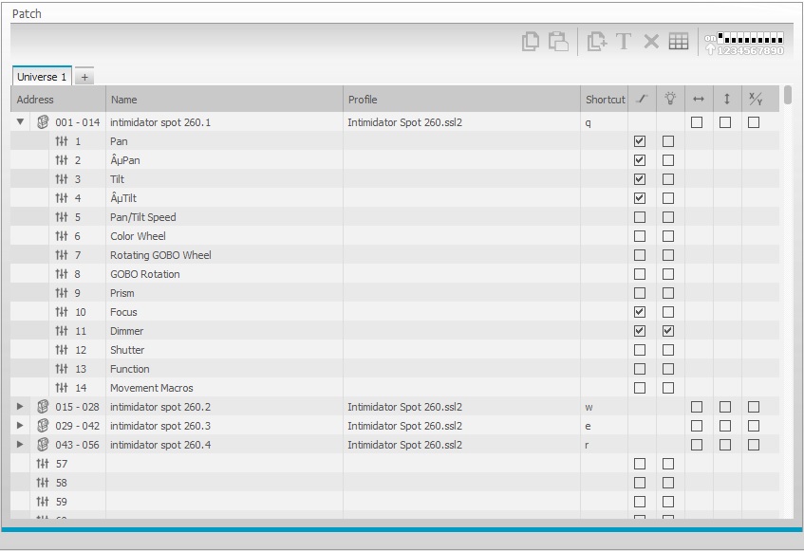The width and height of the screenshot is (804, 551).
Task: Click the light bulb dimmer column header
Action: [x=670, y=99]
